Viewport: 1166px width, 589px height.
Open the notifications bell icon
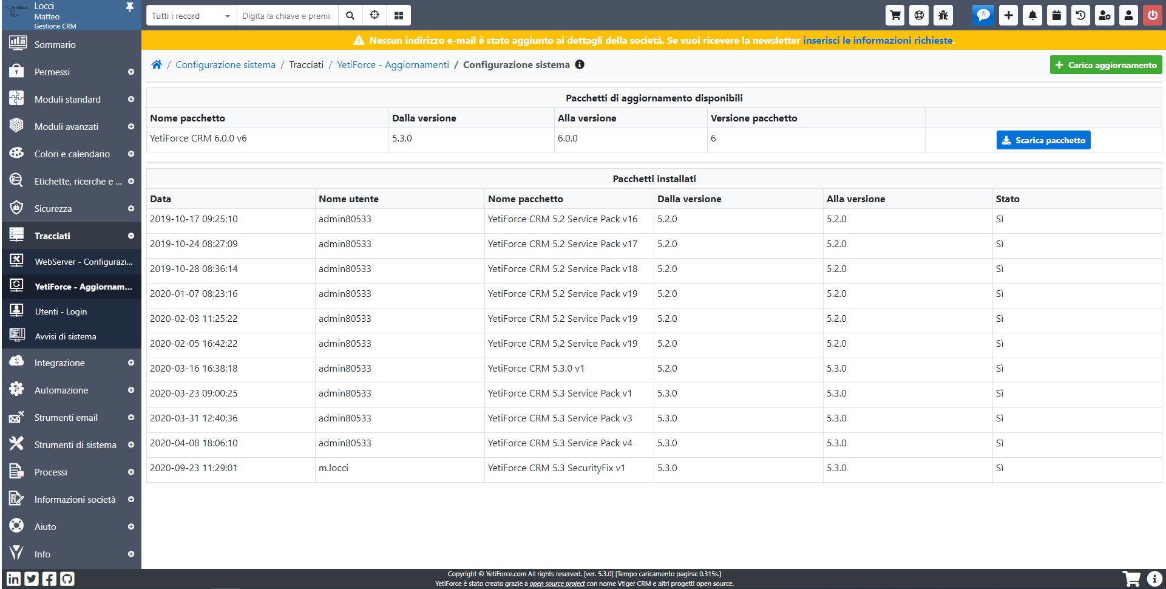[1032, 15]
